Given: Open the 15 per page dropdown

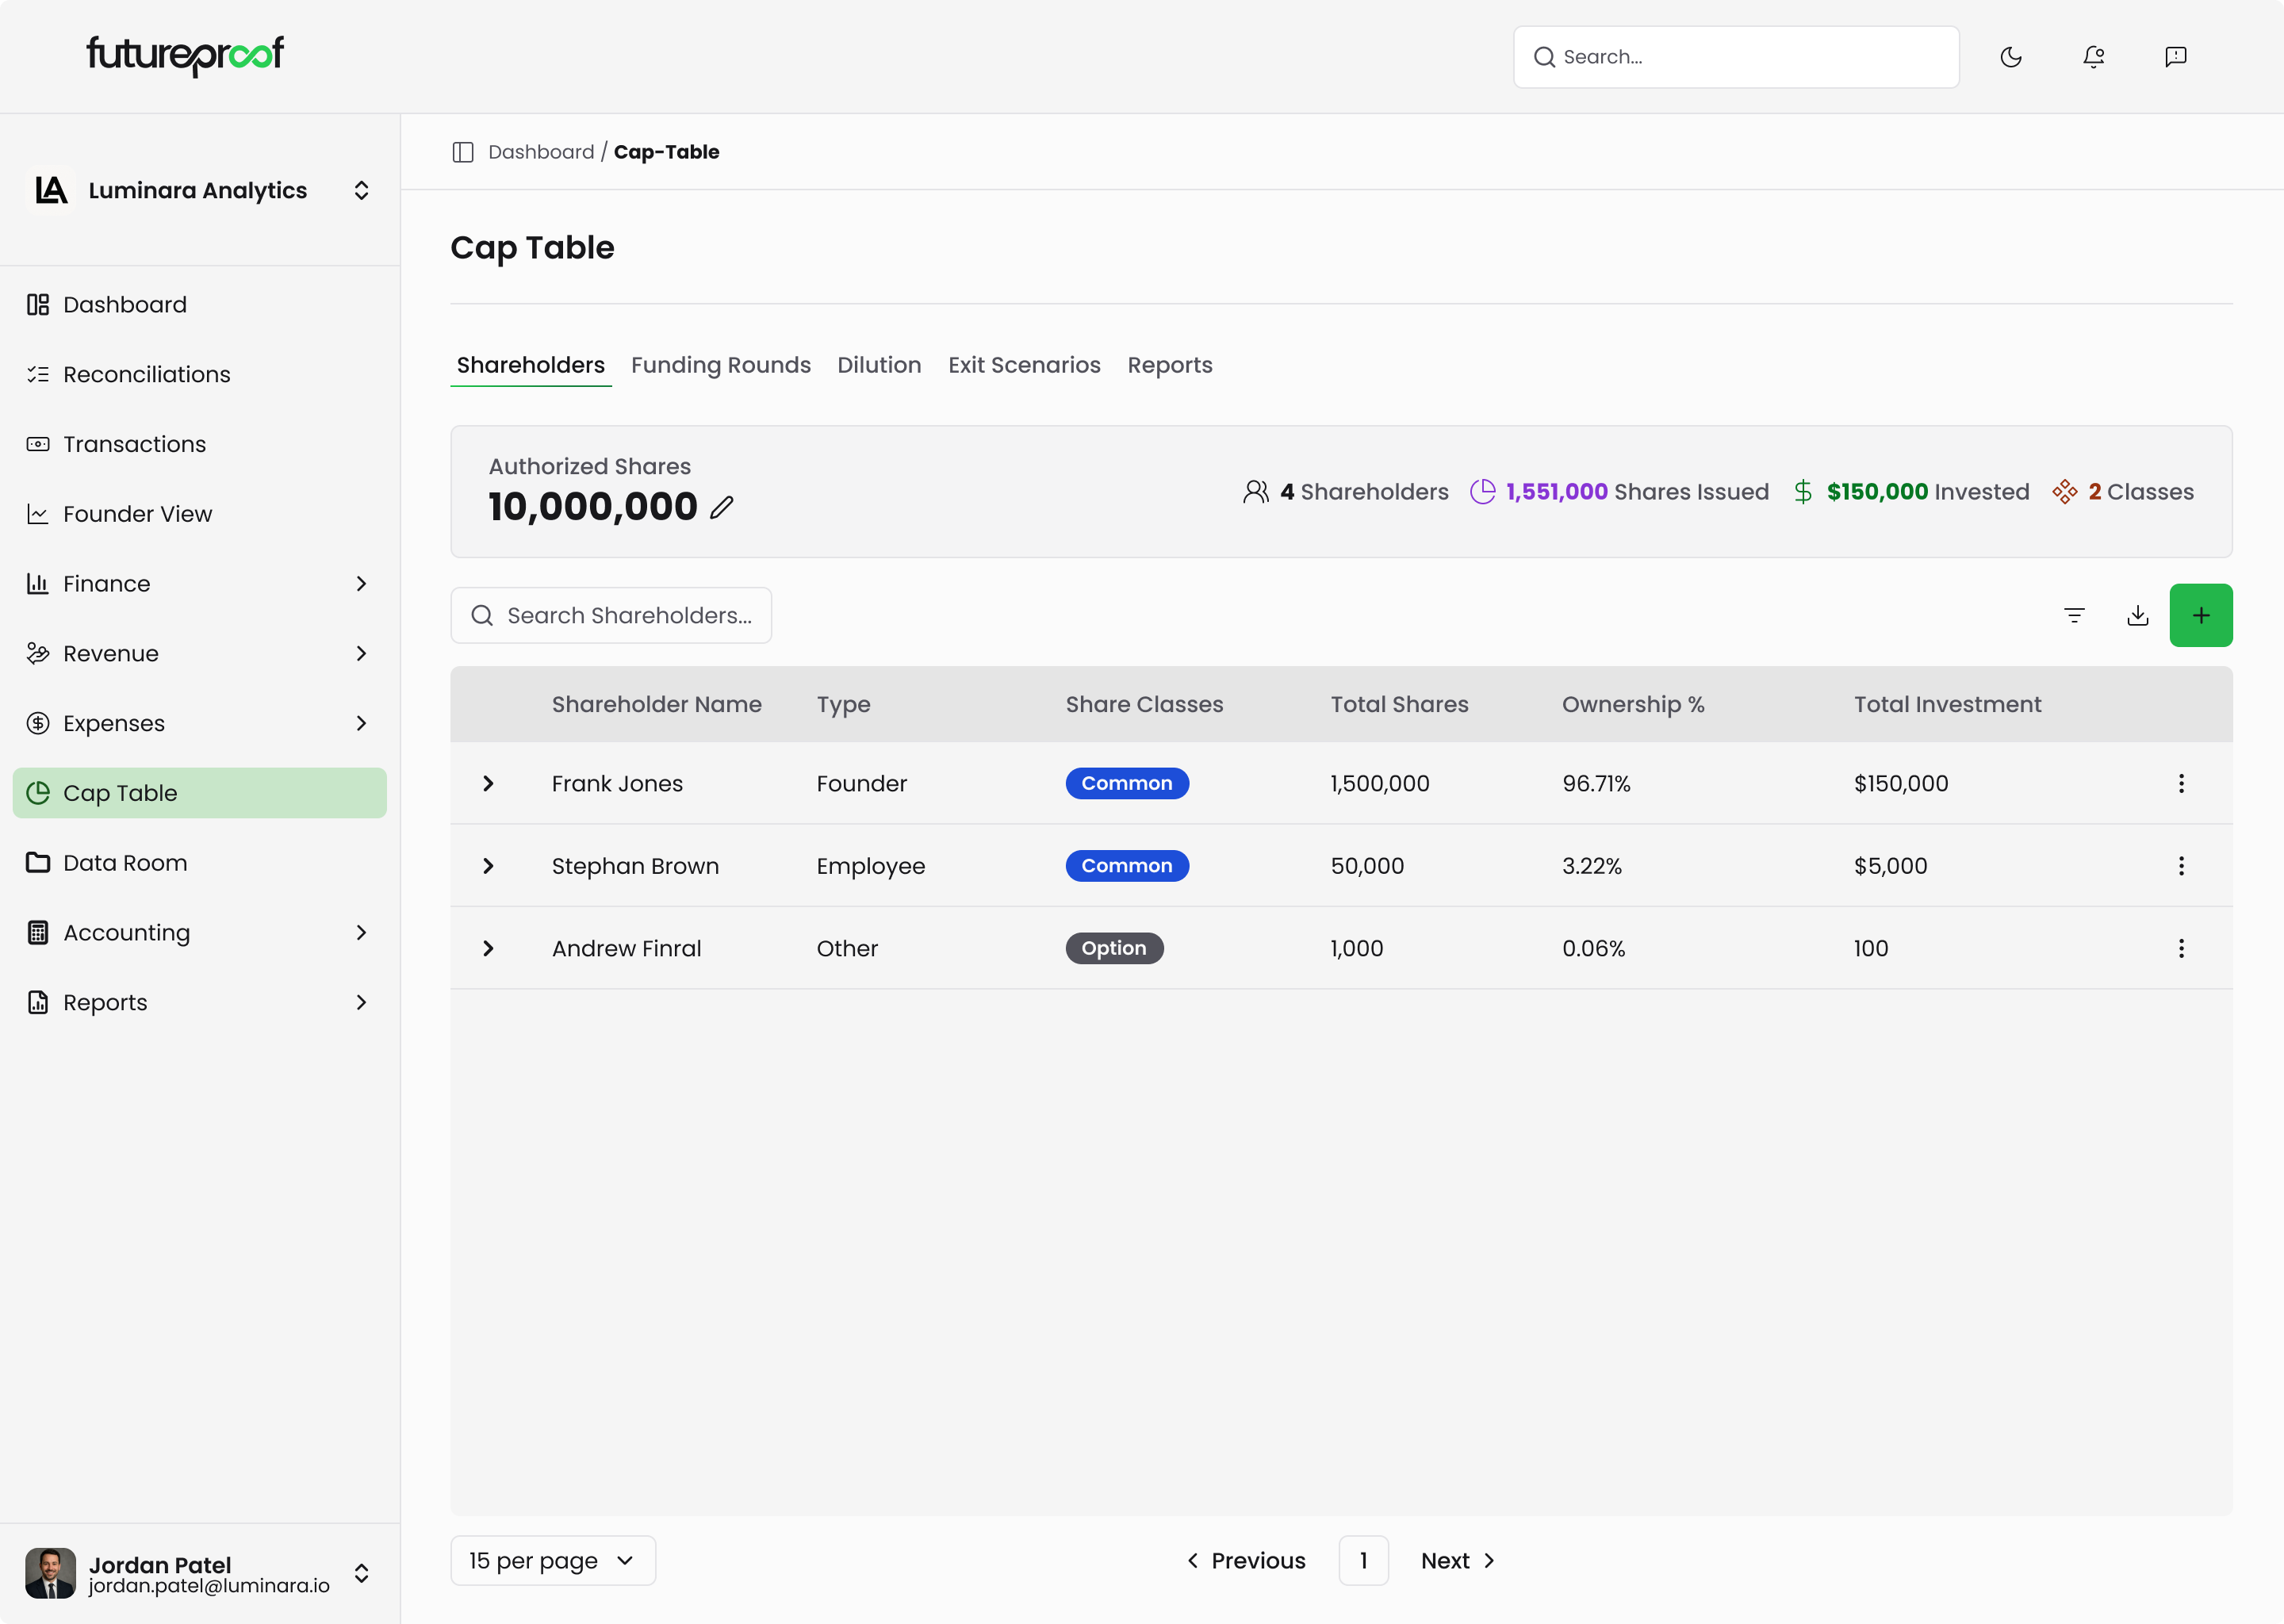Looking at the screenshot, I should click(552, 1560).
